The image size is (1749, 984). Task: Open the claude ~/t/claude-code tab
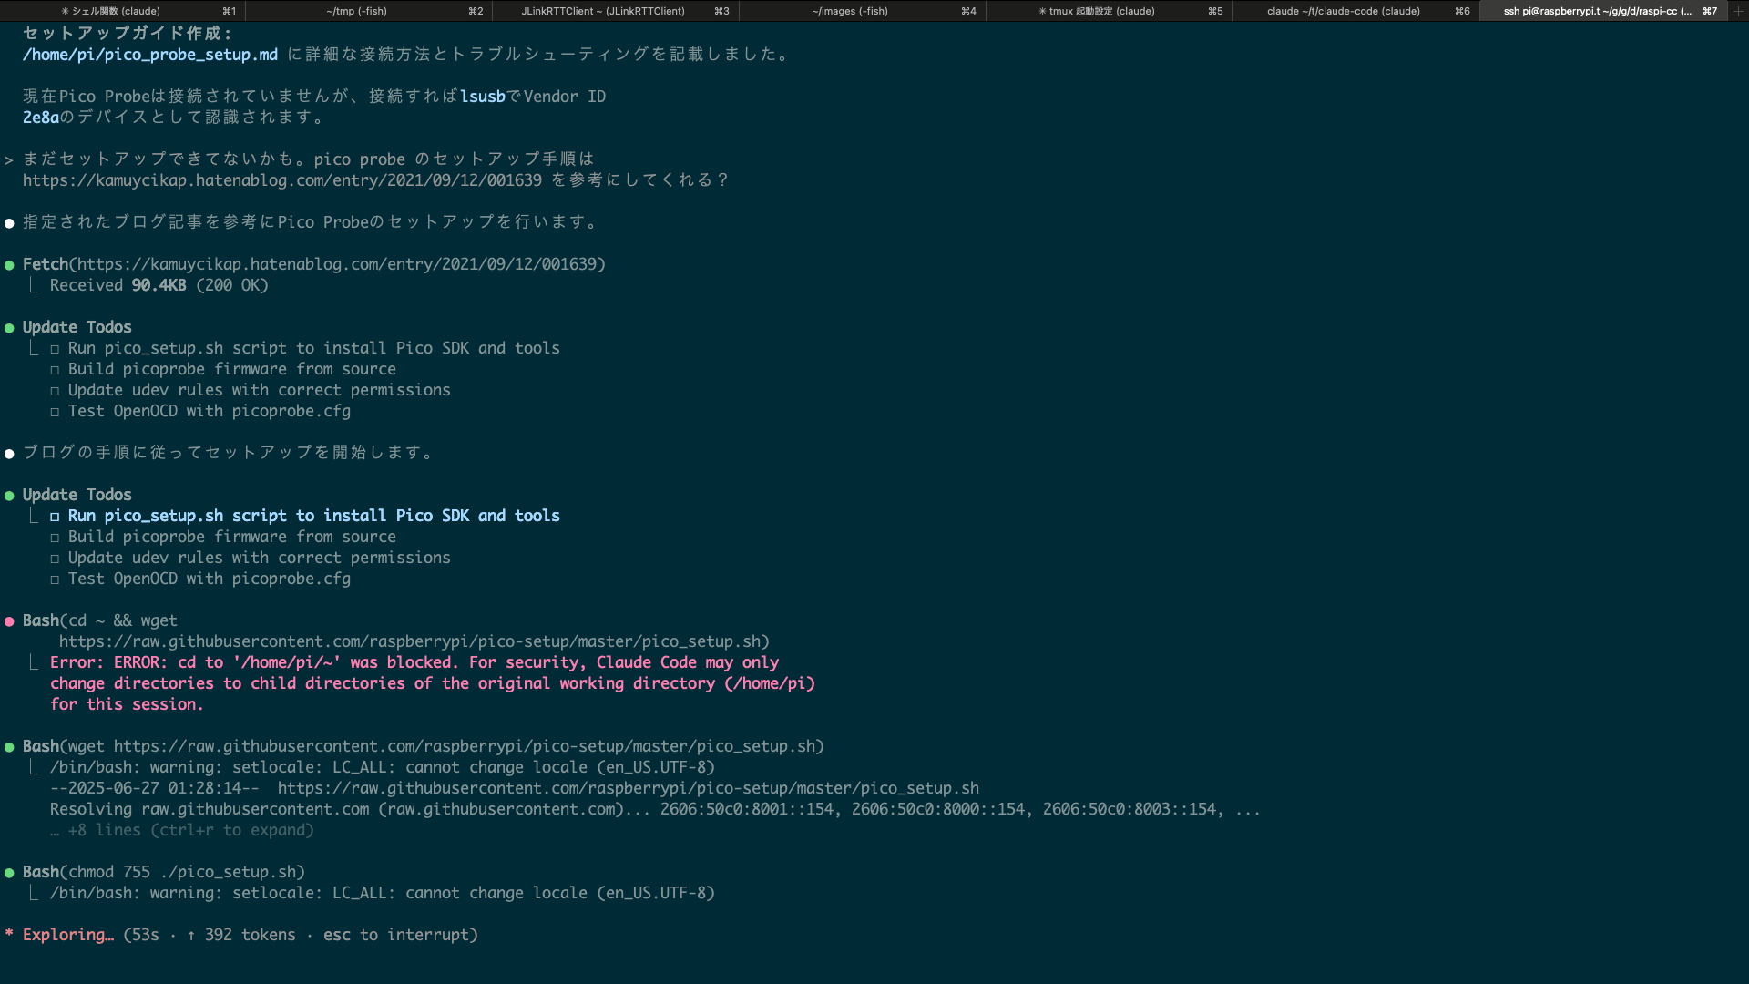coord(1343,11)
